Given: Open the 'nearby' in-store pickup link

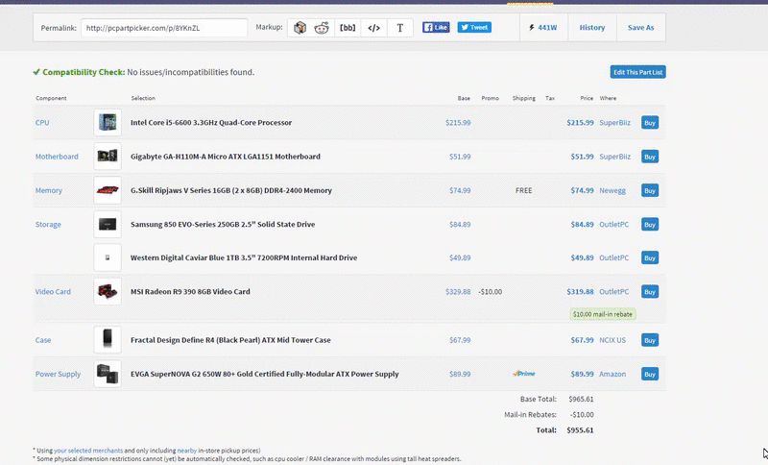Looking at the screenshot, I should [186, 451].
